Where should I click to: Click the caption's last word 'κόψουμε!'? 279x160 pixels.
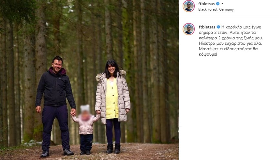[208, 54]
